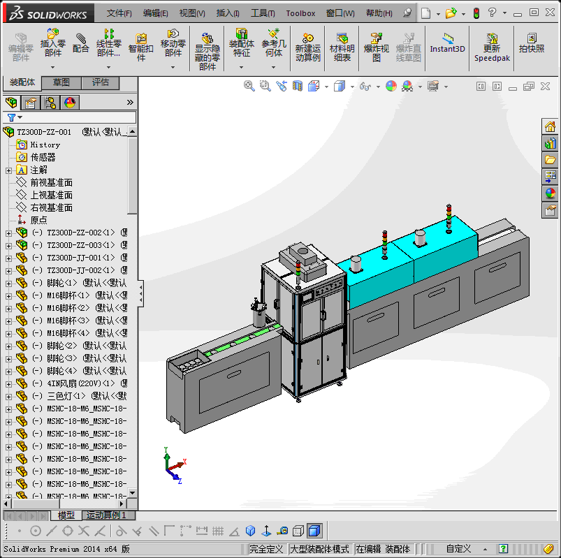The image size is (561, 558).
Task: Click the tree filter funnel icon
Action: 11,117
